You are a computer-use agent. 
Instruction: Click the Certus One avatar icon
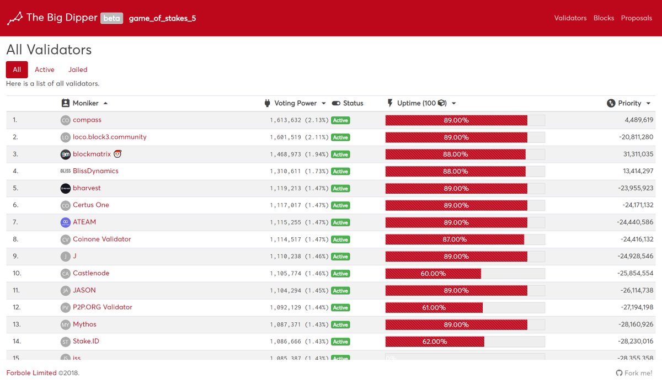click(65, 205)
